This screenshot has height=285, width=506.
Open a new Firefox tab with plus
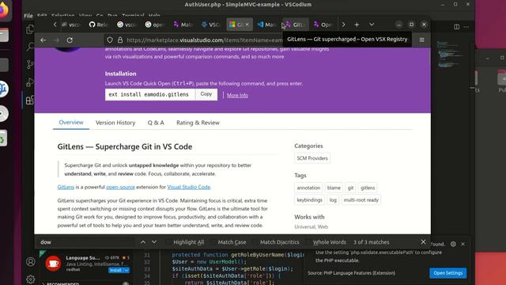coord(357,25)
